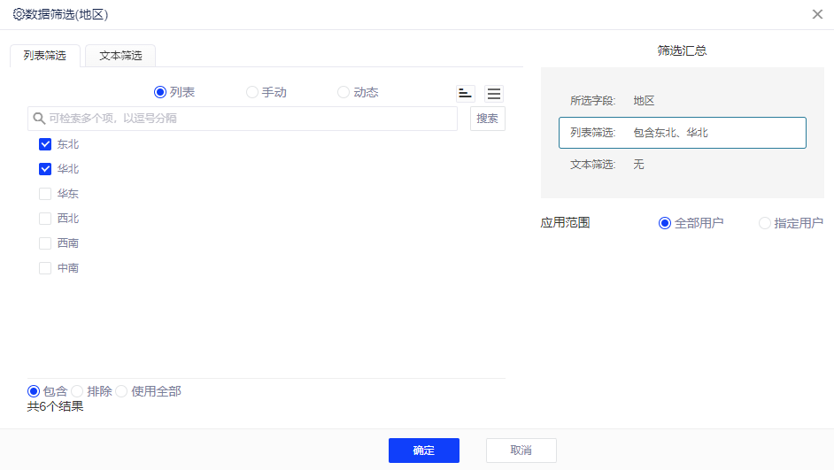Confirm with the blue 确定 button
The height and width of the screenshot is (470, 834).
(x=423, y=451)
